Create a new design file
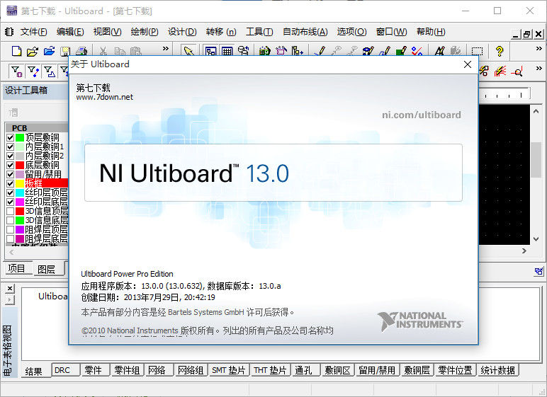Screen dimensions: 547x397 [16, 51]
